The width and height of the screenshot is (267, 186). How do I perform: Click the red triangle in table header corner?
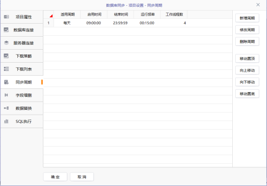point(51,16)
